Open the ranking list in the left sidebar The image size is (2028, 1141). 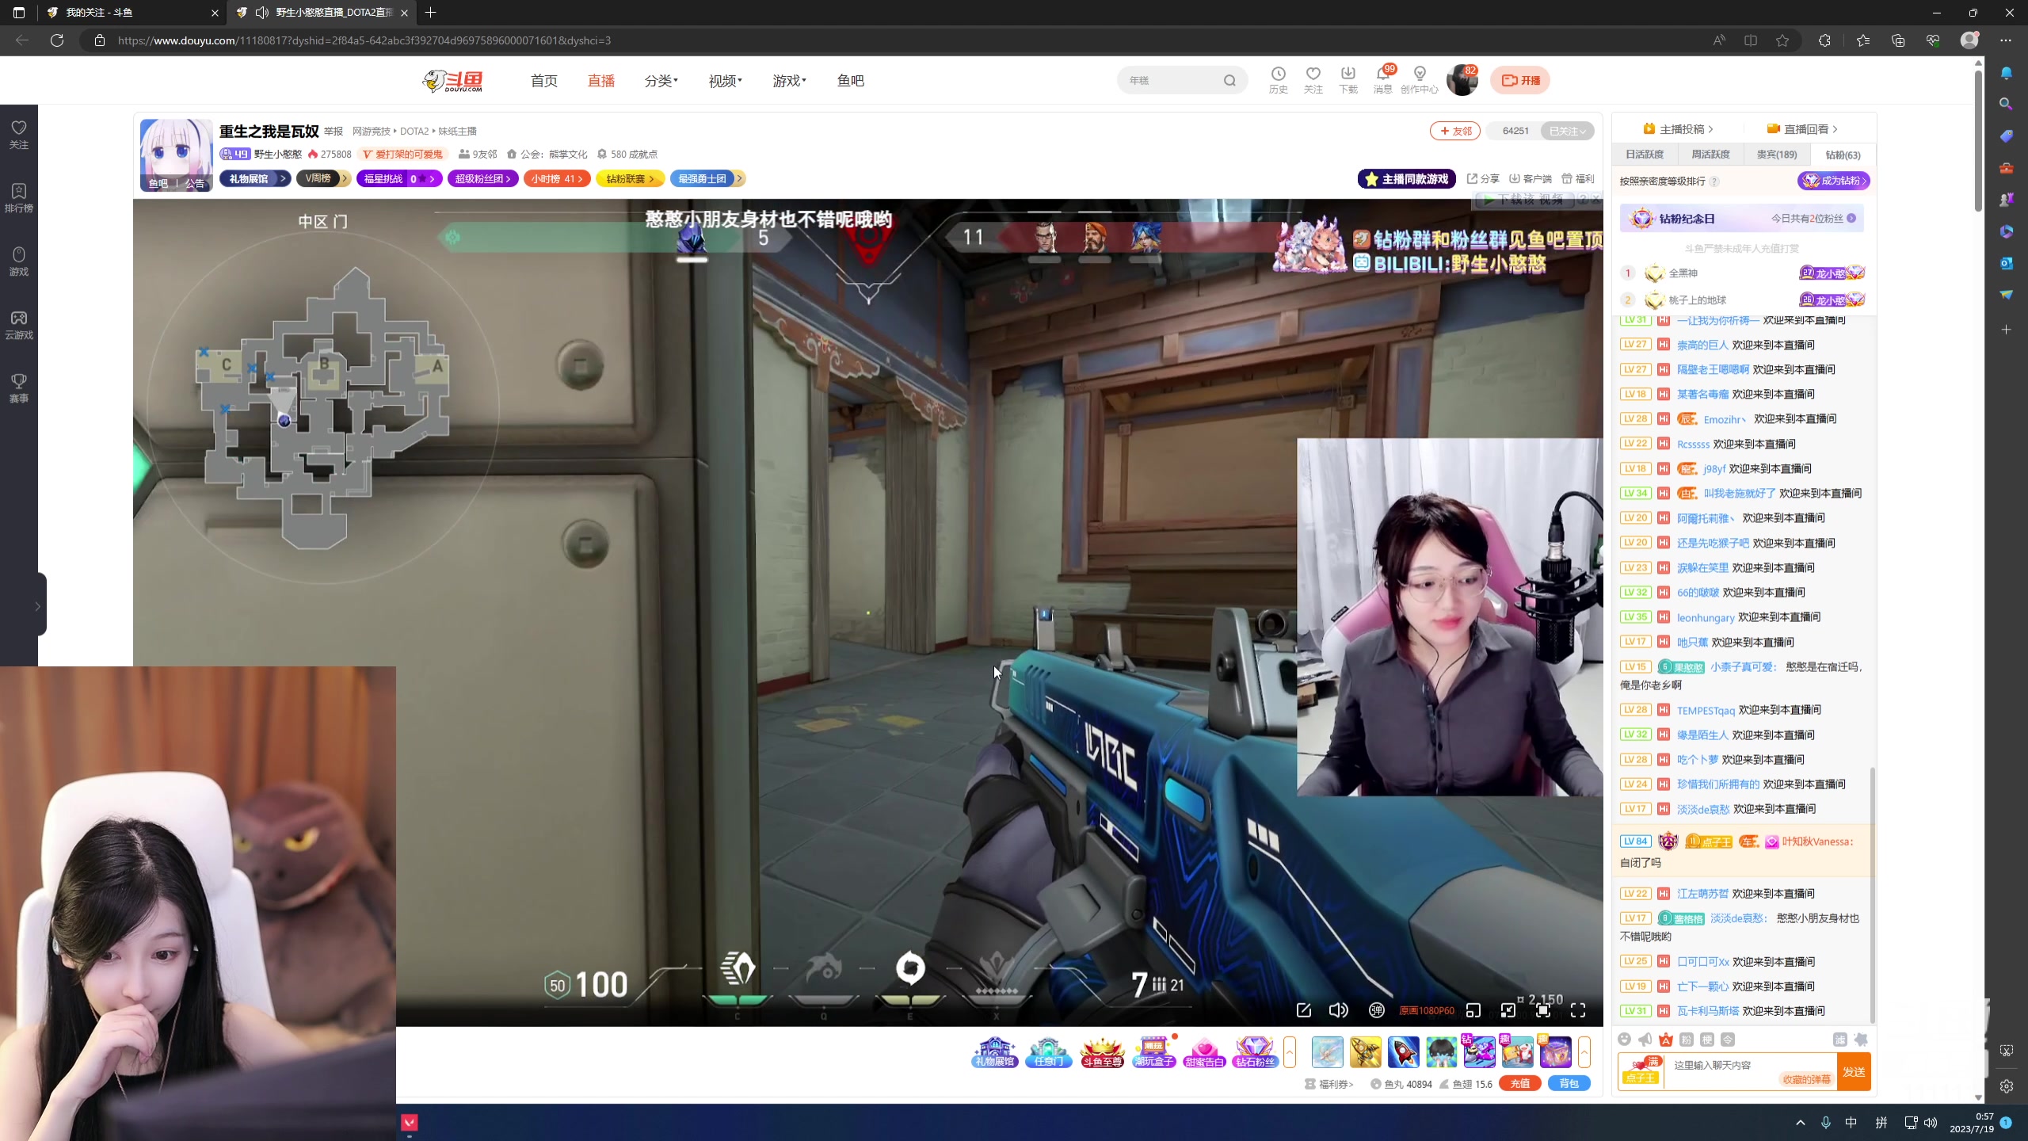(19, 197)
